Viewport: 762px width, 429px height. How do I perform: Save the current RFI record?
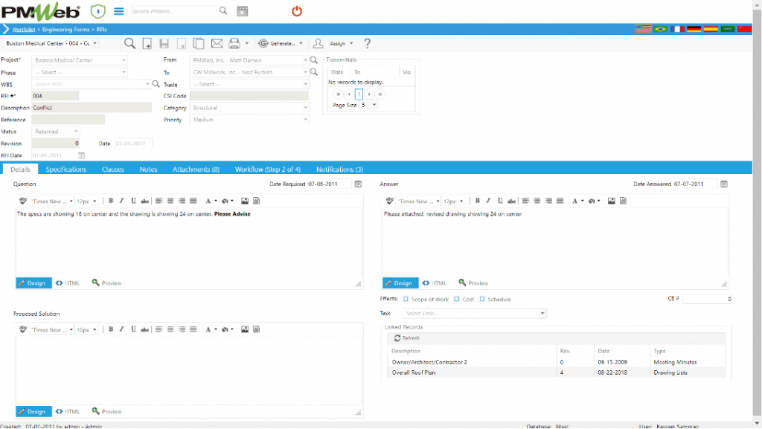click(164, 44)
